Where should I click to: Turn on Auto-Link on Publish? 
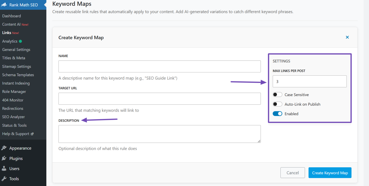tap(277, 104)
